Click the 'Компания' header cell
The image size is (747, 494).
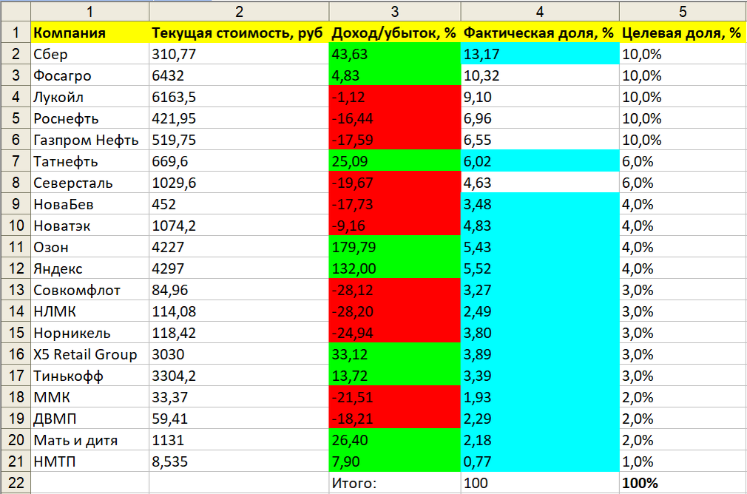89,33
